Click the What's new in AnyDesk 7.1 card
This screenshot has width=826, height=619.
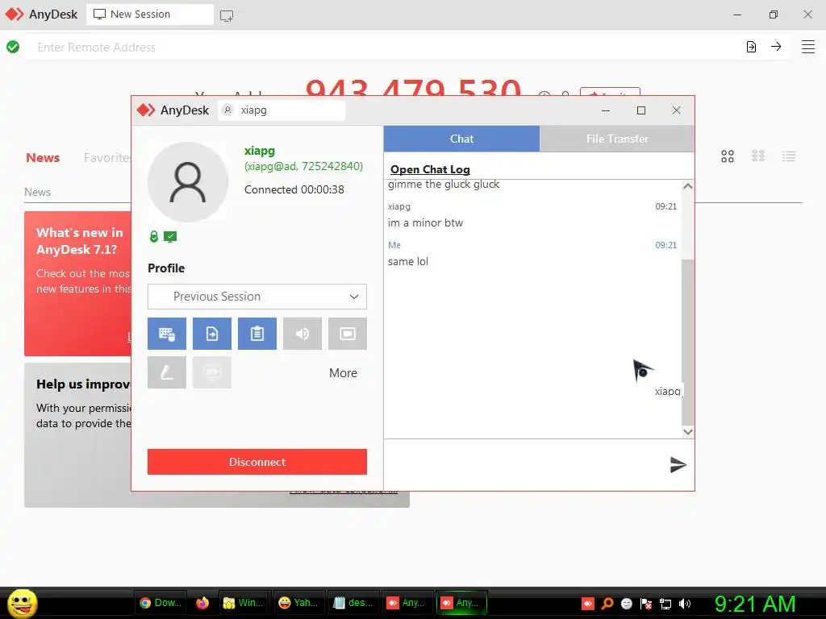77,284
